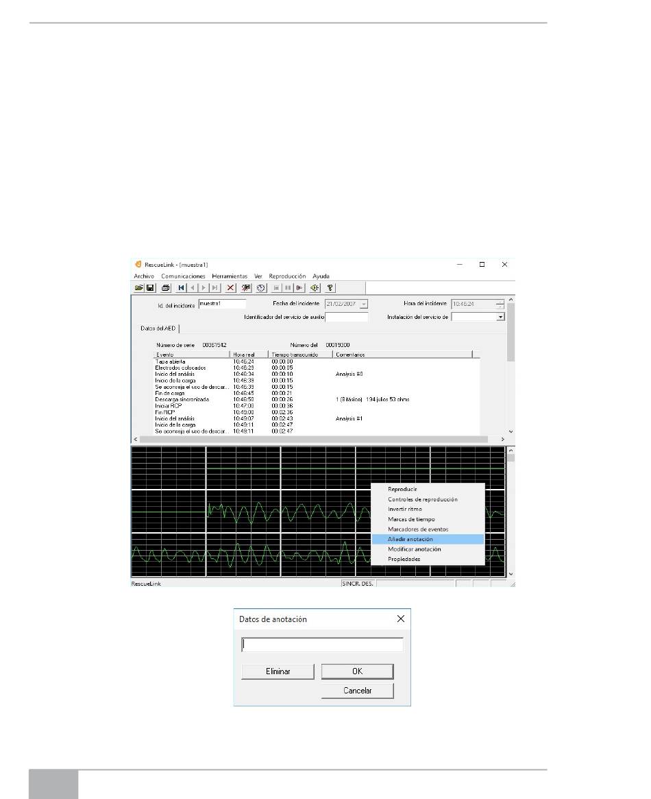Click ECG panel vertical scrollbar down arrow

coord(511,574)
